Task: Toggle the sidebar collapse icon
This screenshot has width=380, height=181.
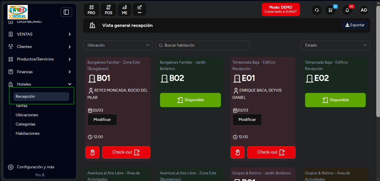Action: tap(66, 12)
